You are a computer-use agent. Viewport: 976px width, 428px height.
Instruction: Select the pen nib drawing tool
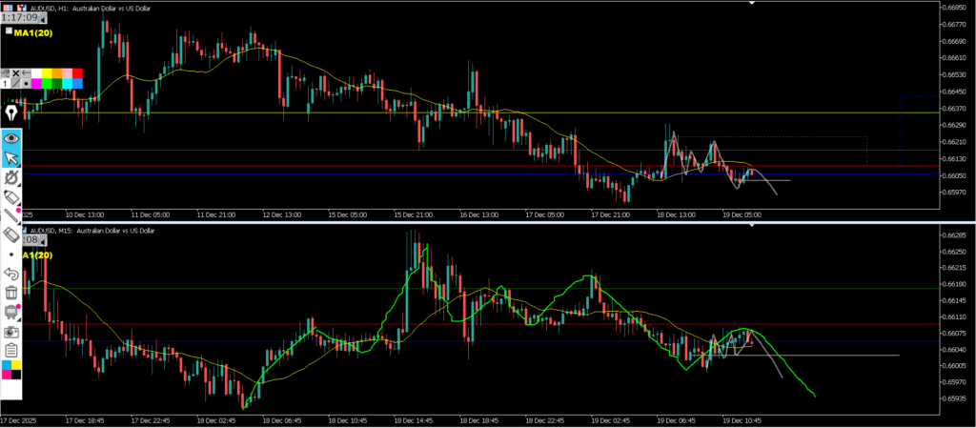pos(12,108)
